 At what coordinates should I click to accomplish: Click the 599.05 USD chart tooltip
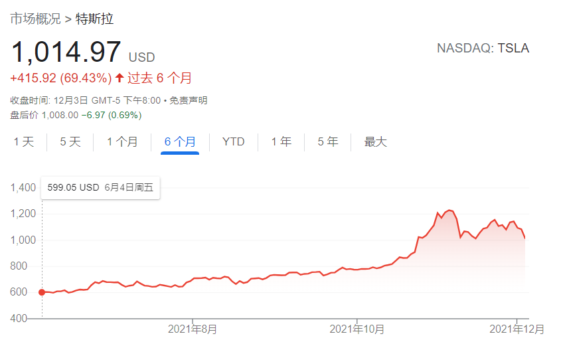point(100,187)
